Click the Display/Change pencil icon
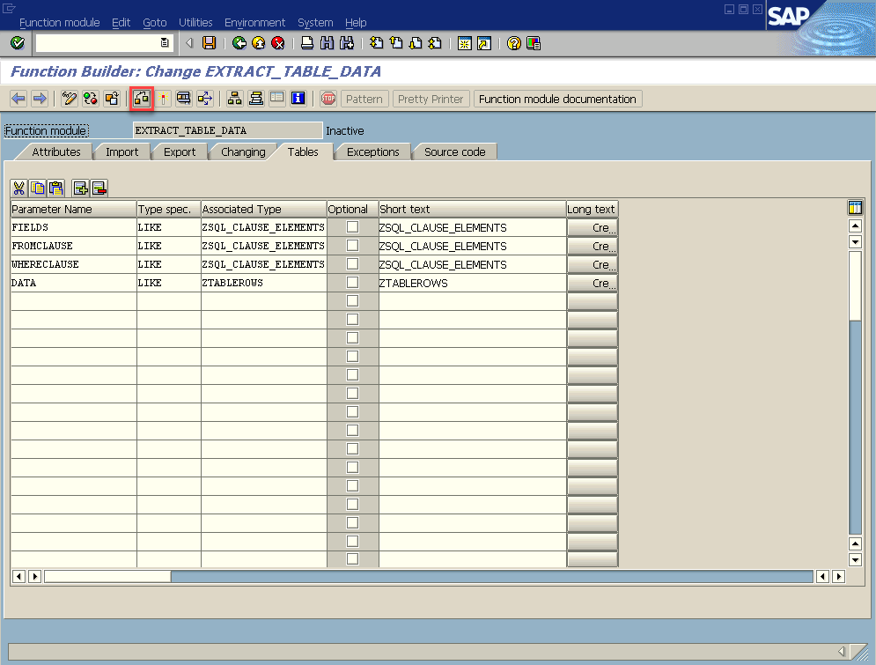Screen dimensions: 876x665 point(70,99)
